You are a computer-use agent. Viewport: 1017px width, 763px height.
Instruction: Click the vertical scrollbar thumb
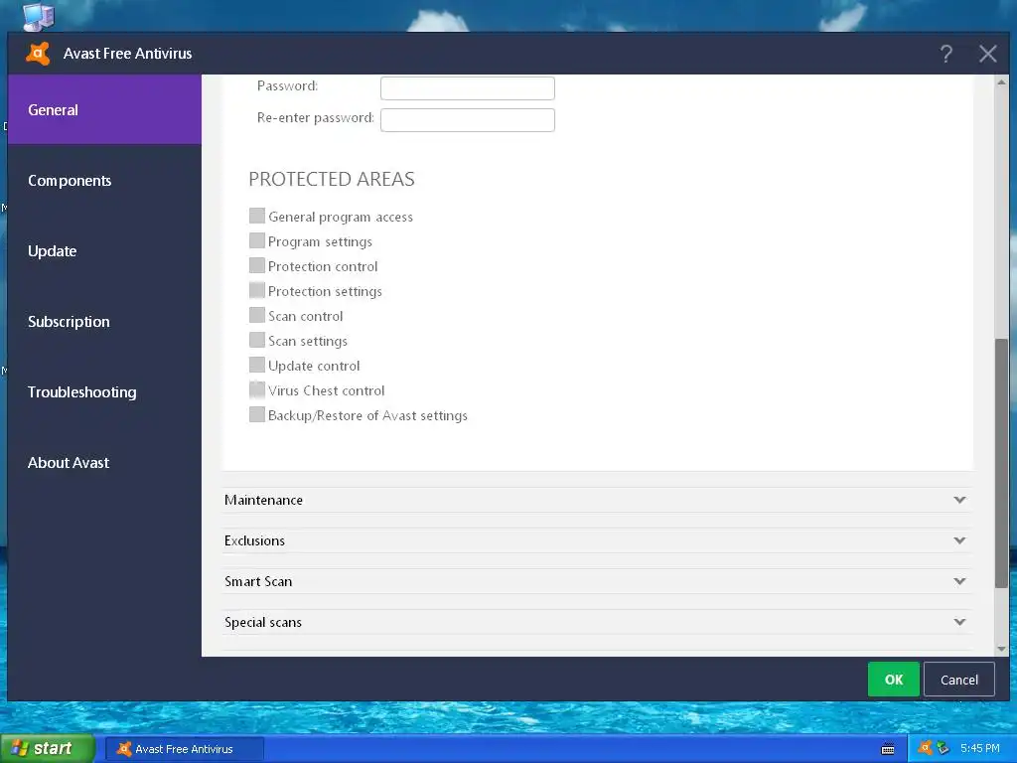tap(1001, 463)
